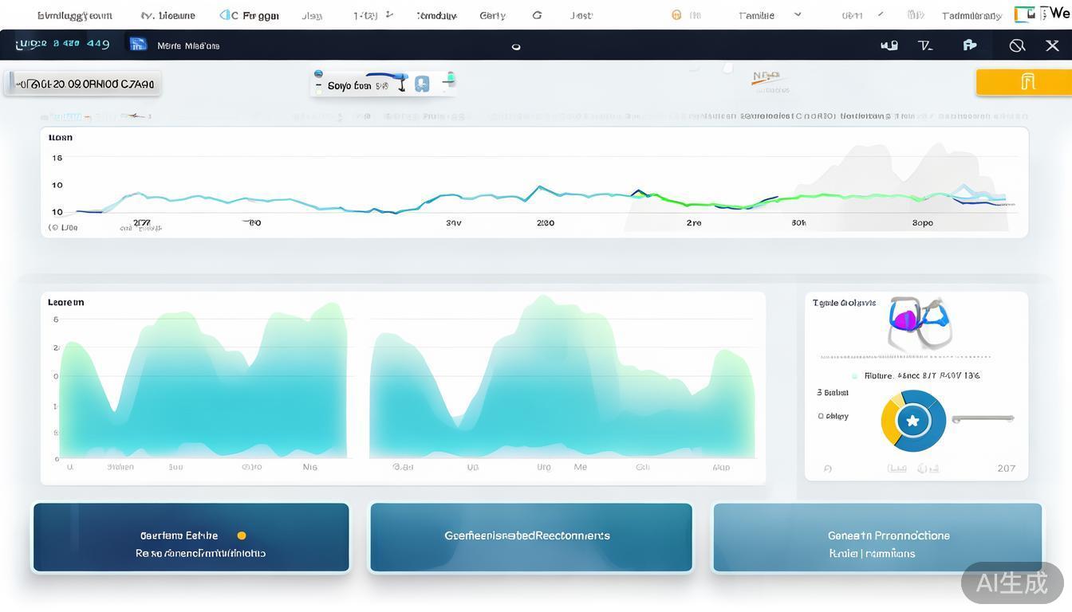Click the blue badge icon in Soyo toolbar
Viewport: 1072px width, 612px height.
click(422, 84)
